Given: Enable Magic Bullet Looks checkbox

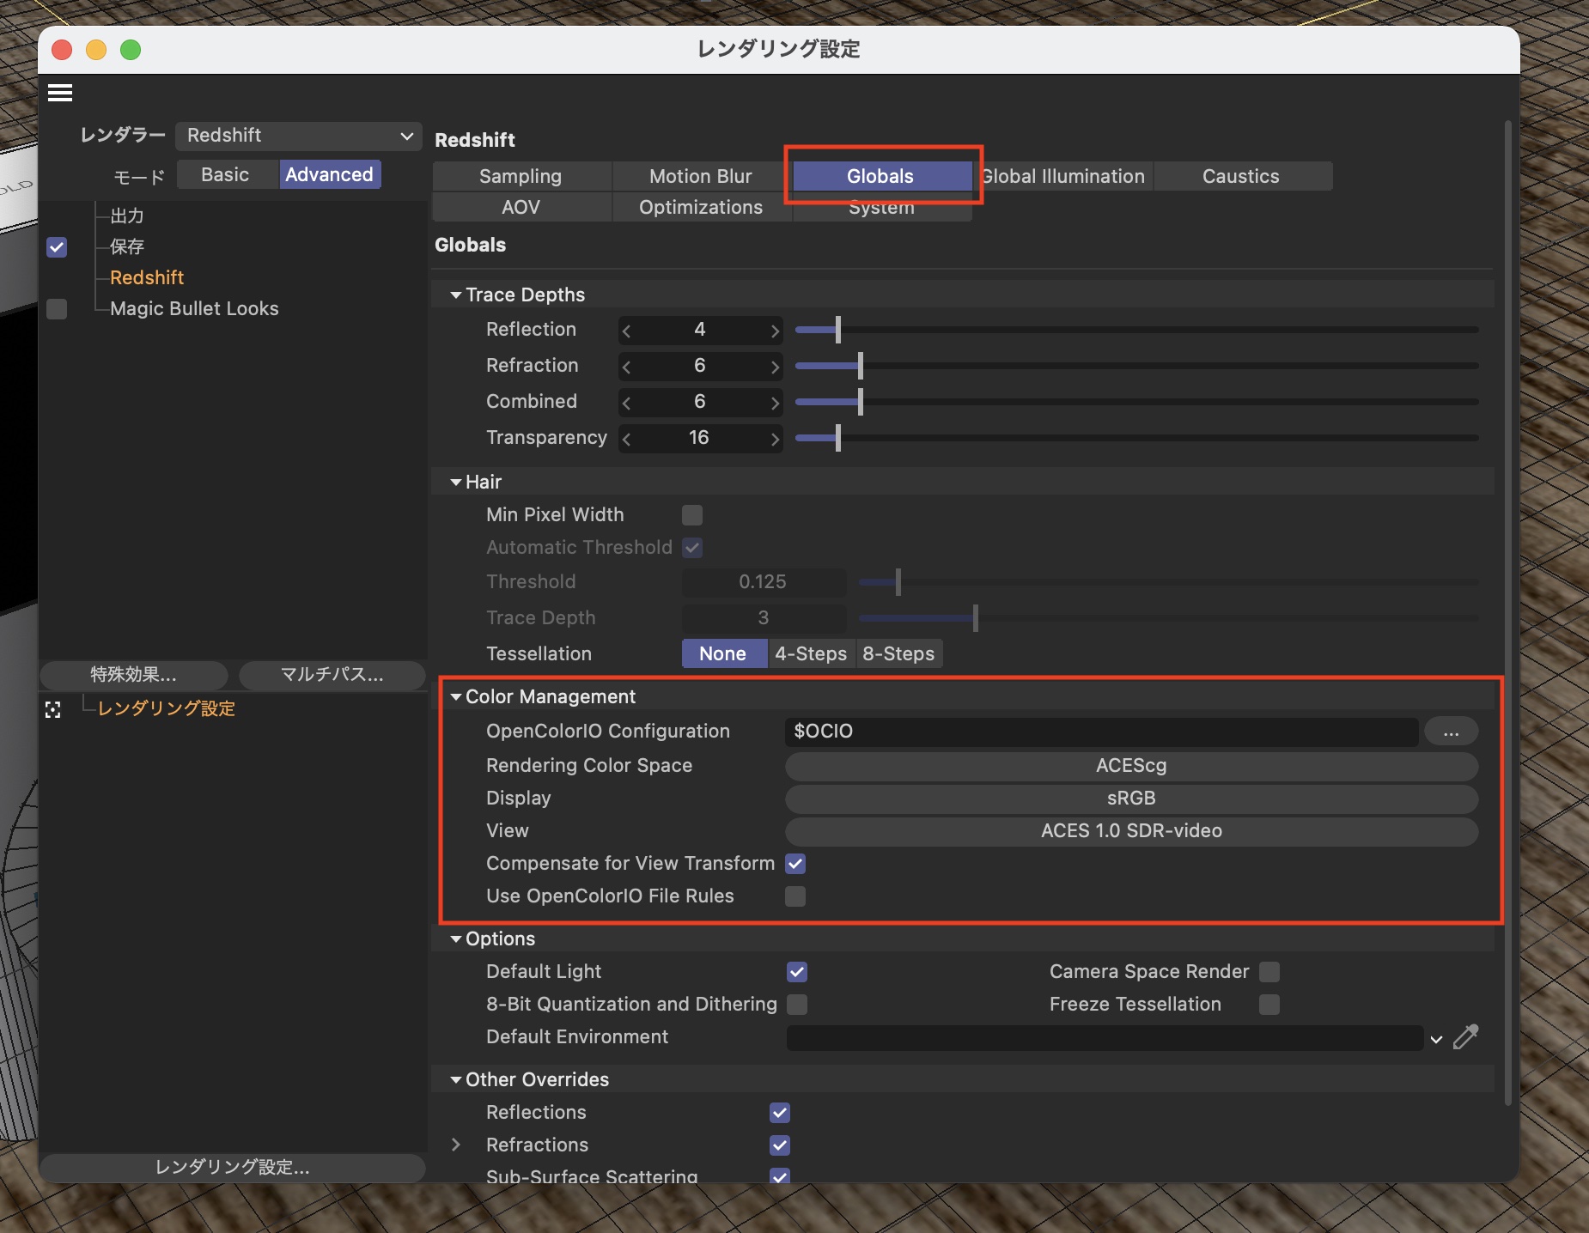Looking at the screenshot, I should [57, 309].
